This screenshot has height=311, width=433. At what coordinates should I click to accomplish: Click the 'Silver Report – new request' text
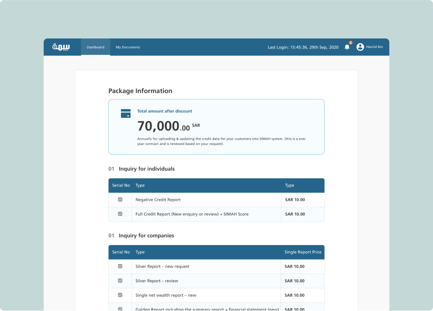(x=162, y=266)
